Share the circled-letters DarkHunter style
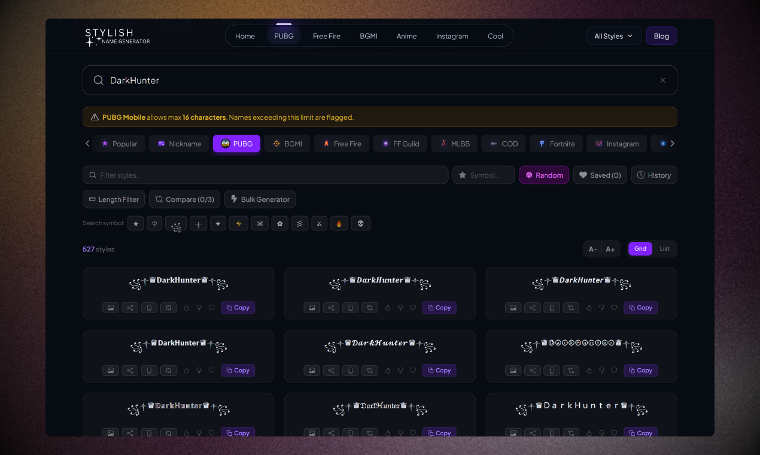Viewport: 760px width, 455px height. 533,371
